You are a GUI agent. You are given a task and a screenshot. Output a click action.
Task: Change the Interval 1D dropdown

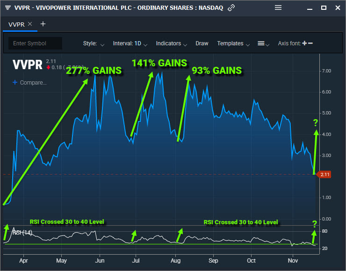(130, 43)
